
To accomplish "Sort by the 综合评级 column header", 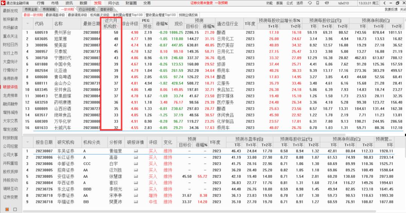I will pos(130,24).
